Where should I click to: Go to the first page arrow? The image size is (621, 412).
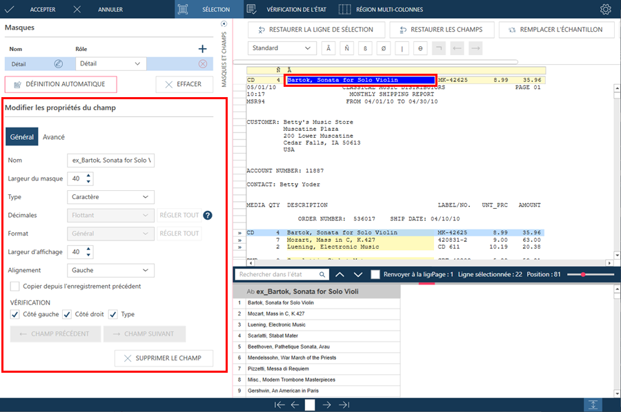pyautogui.click(x=277, y=405)
